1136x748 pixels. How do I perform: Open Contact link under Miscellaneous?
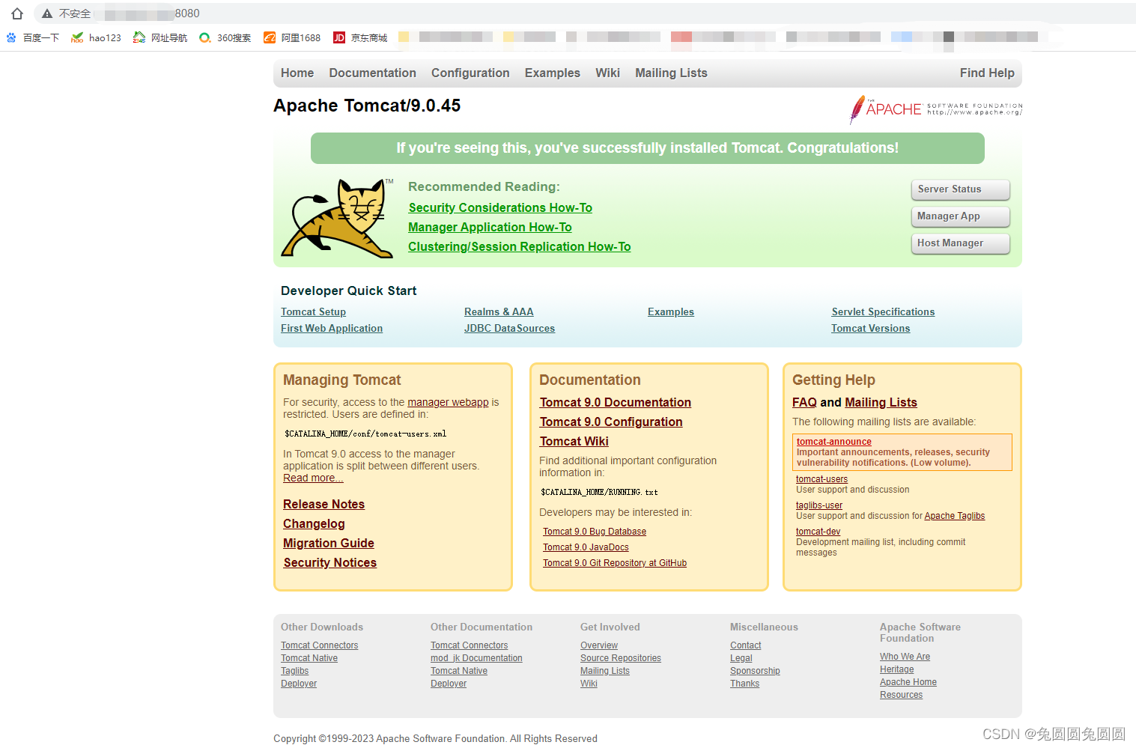click(x=745, y=645)
